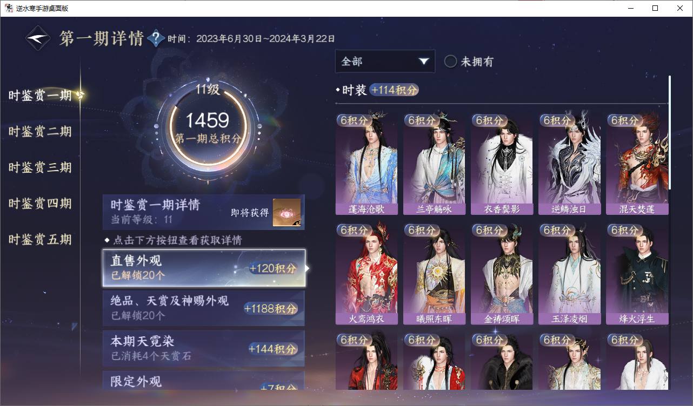Select the 蓬海沧歌 outfit card
The width and height of the screenshot is (693, 406).
(367, 164)
